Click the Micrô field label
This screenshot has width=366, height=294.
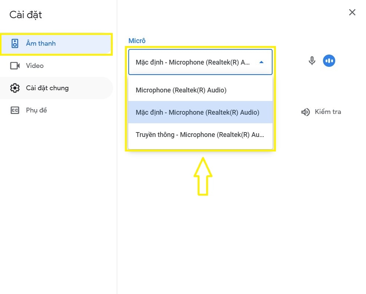coord(137,41)
